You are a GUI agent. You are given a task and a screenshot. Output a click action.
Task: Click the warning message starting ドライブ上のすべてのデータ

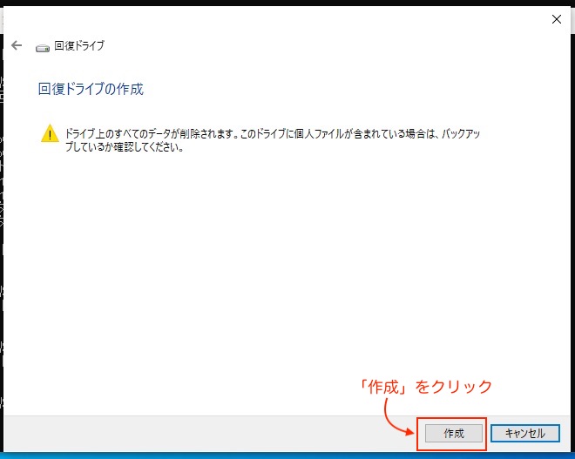click(273, 140)
